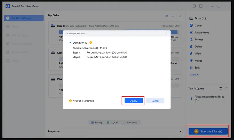The width and height of the screenshot is (234, 140).
Task: Open the title bar dropdown menu icon
Action: (201, 6)
